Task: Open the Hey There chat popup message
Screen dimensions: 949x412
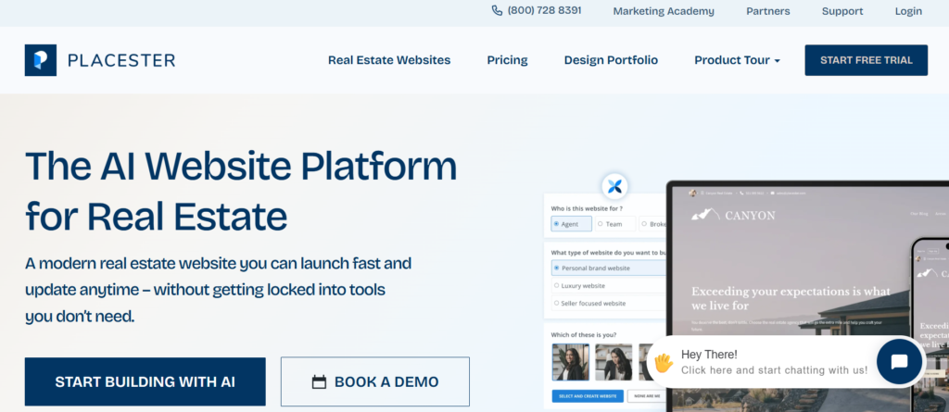Action: pos(774,362)
